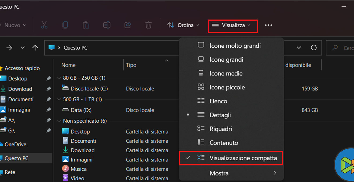This screenshot has height=182, width=354.
Task: Open the Ordina sort dropdown
Action: [x=183, y=25]
